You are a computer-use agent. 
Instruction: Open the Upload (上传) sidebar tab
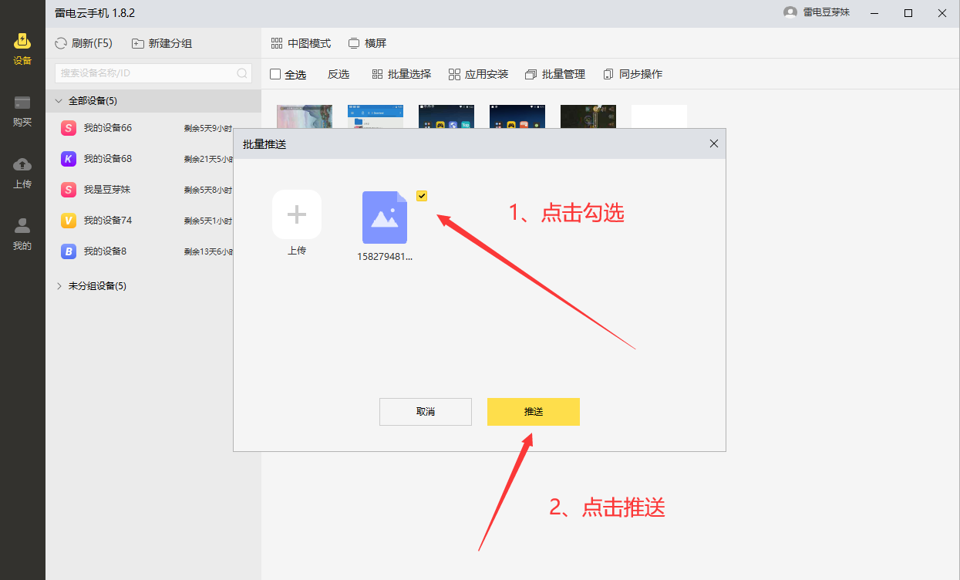pos(22,172)
